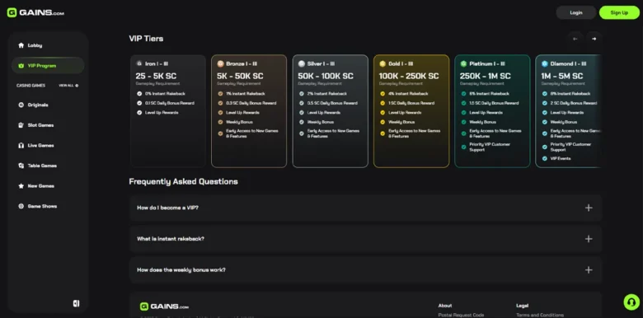Select the Bronze I - III tier card
Viewport: 643px width, 318px height.
coord(249,111)
